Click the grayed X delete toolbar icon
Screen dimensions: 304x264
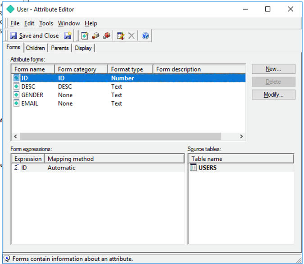pos(132,36)
